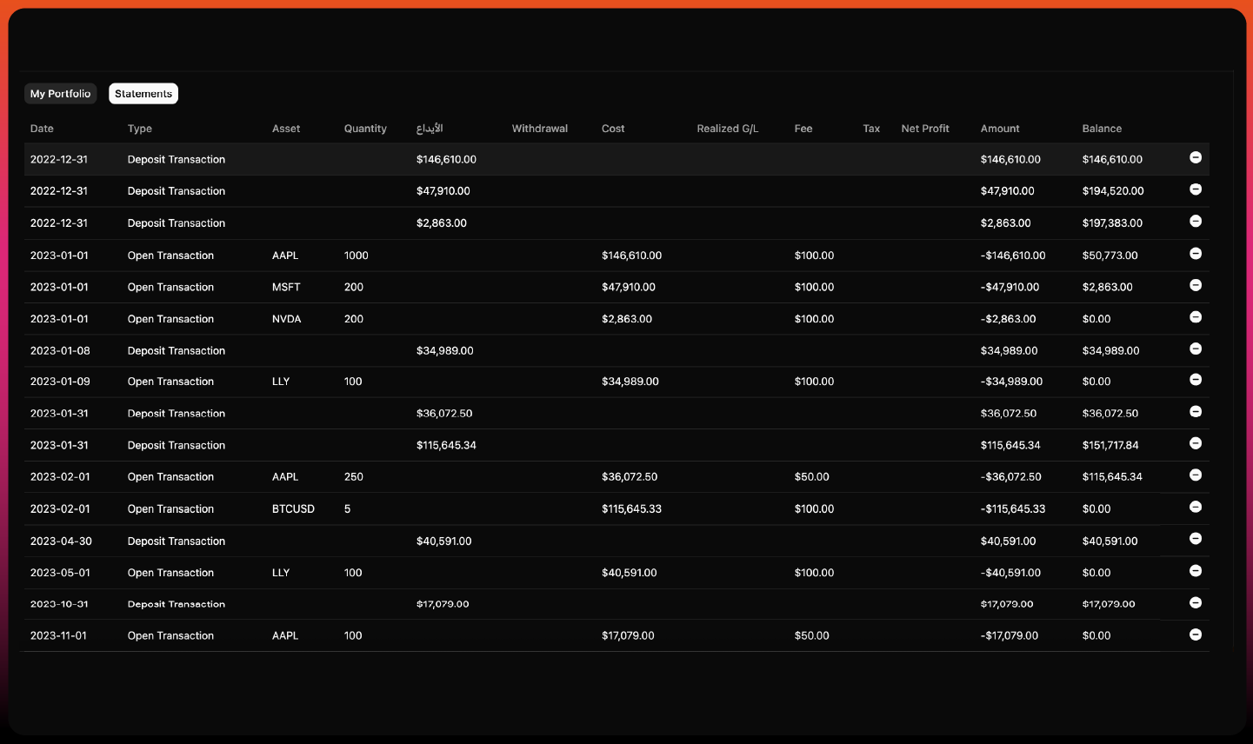Image resolution: width=1253 pixels, height=744 pixels.
Task: Click the BTCUSD asset cell
Action: 293,509
